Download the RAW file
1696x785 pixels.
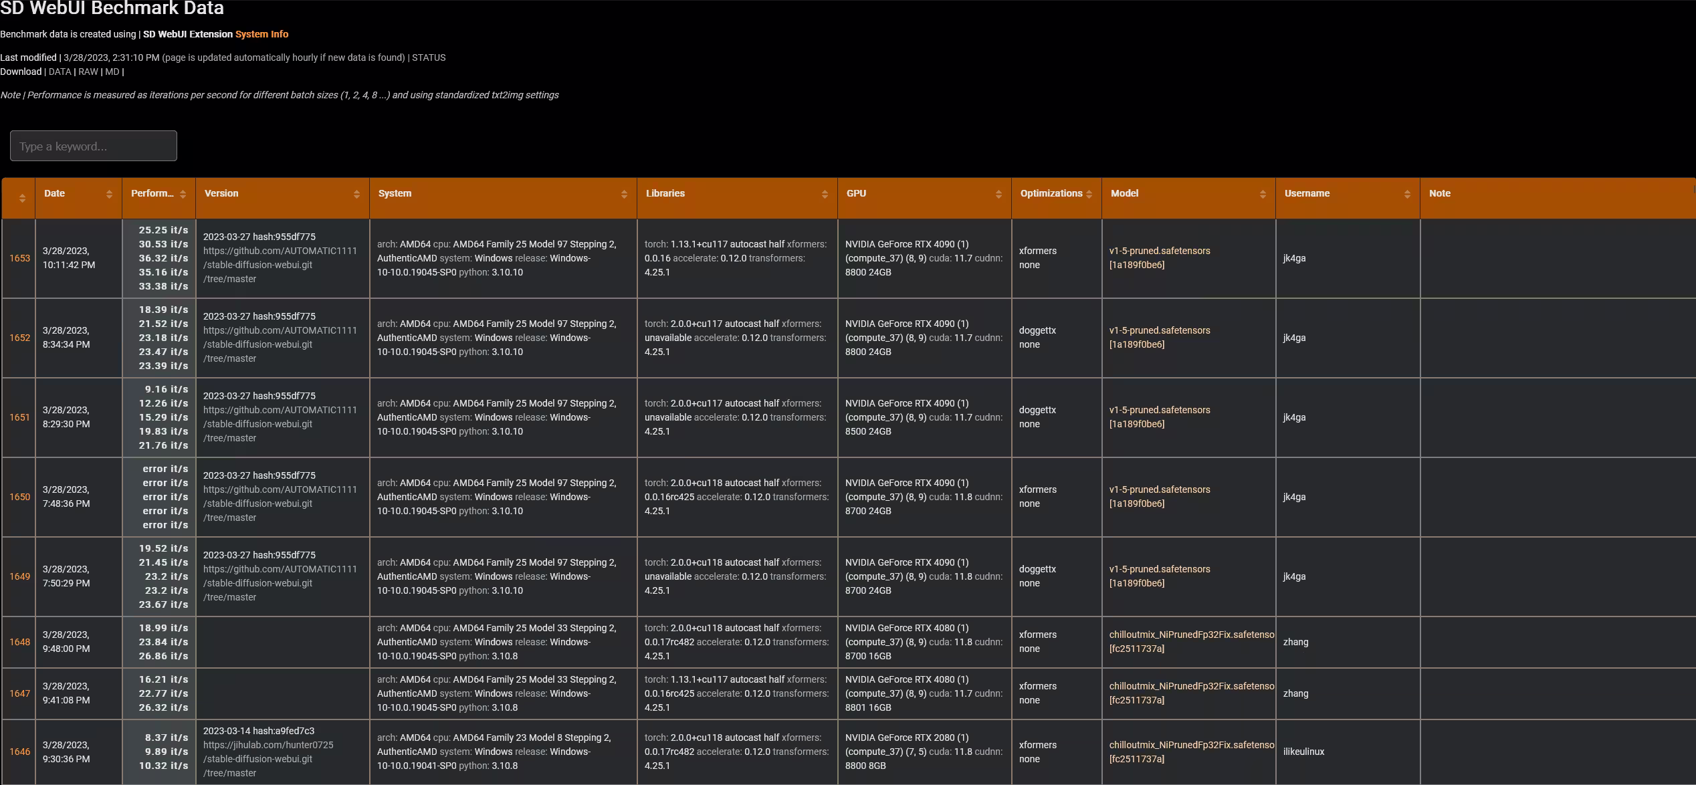[88, 72]
